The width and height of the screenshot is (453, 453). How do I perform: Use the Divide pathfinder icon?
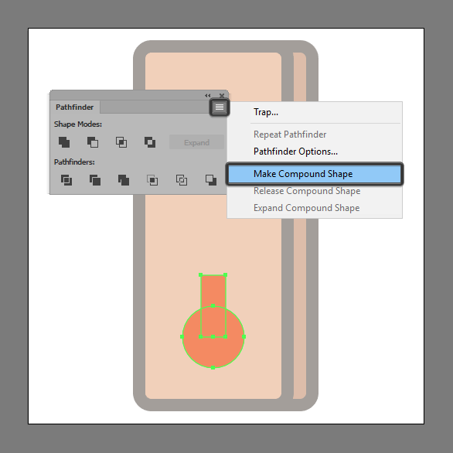[x=66, y=180]
